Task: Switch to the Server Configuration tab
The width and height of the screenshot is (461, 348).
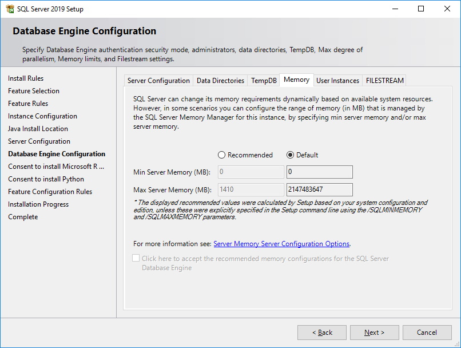Action: [x=158, y=81]
